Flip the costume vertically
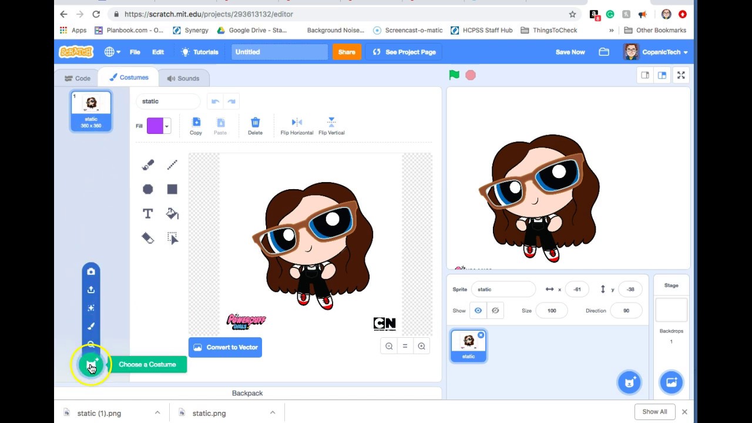752x423 pixels. [331, 126]
